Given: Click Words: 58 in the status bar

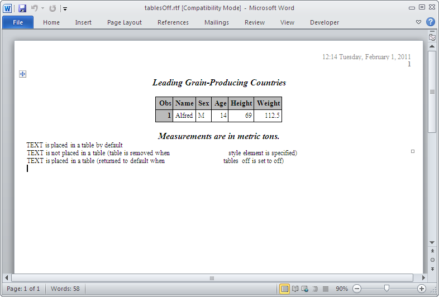Looking at the screenshot, I should coord(65,289).
